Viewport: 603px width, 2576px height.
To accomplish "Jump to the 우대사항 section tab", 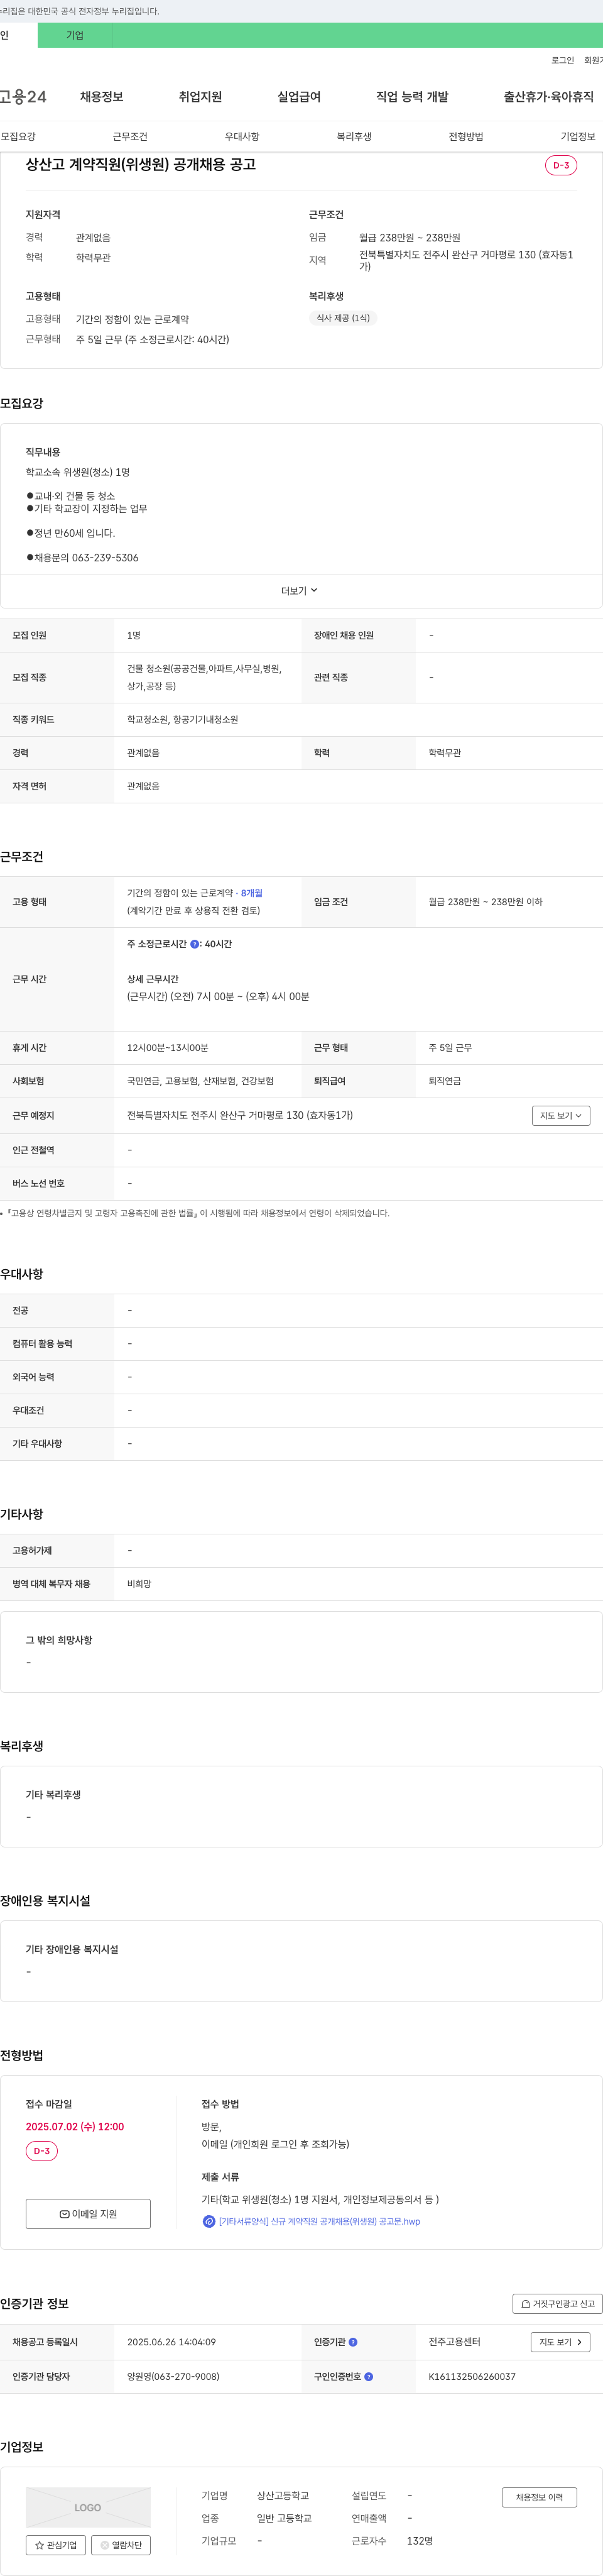I will pyautogui.click(x=242, y=136).
